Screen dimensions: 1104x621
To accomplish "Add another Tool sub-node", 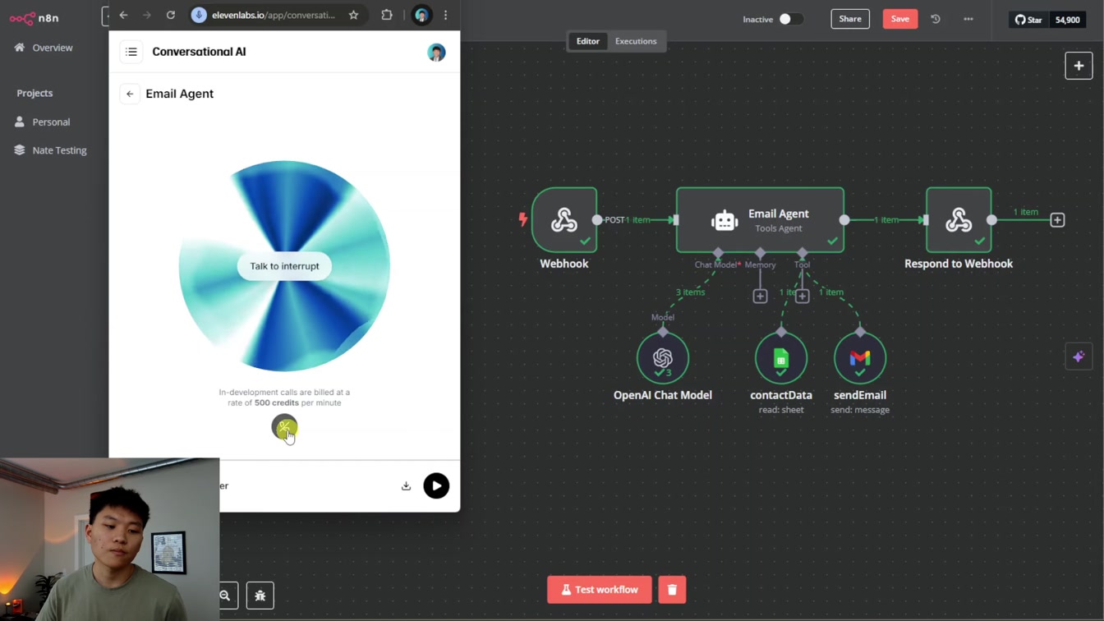I will tap(803, 296).
